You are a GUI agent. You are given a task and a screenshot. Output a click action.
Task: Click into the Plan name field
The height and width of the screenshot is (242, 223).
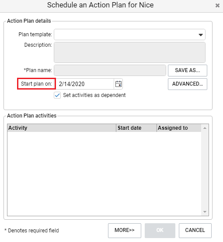tap(110, 70)
